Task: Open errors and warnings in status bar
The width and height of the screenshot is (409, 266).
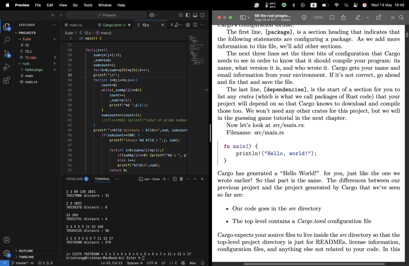Action: coord(46,263)
